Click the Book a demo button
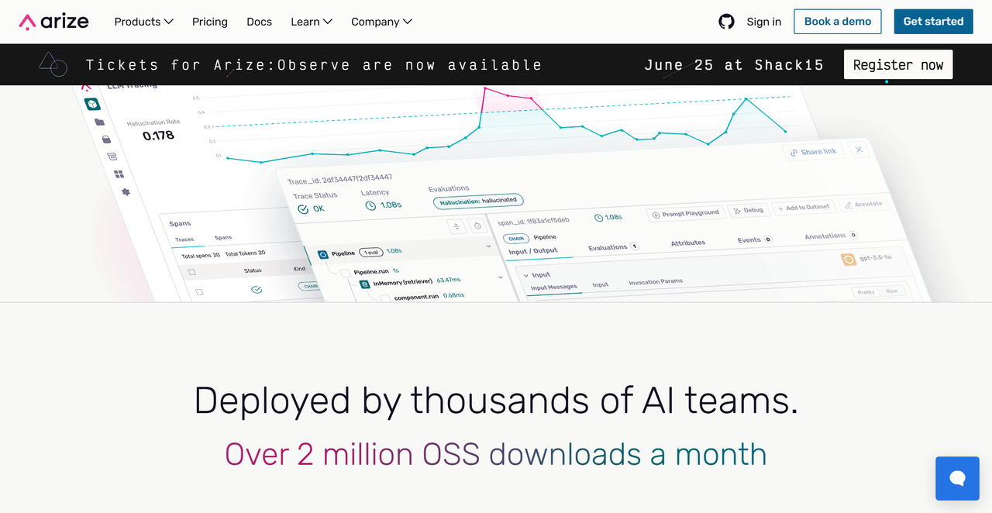 (x=838, y=22)
